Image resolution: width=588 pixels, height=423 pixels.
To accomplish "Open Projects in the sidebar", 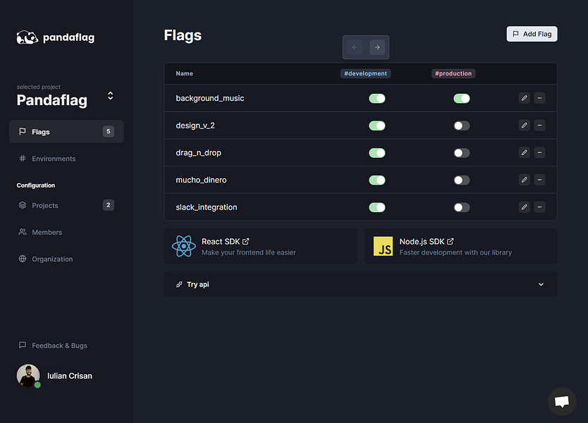I will (66, 205).
